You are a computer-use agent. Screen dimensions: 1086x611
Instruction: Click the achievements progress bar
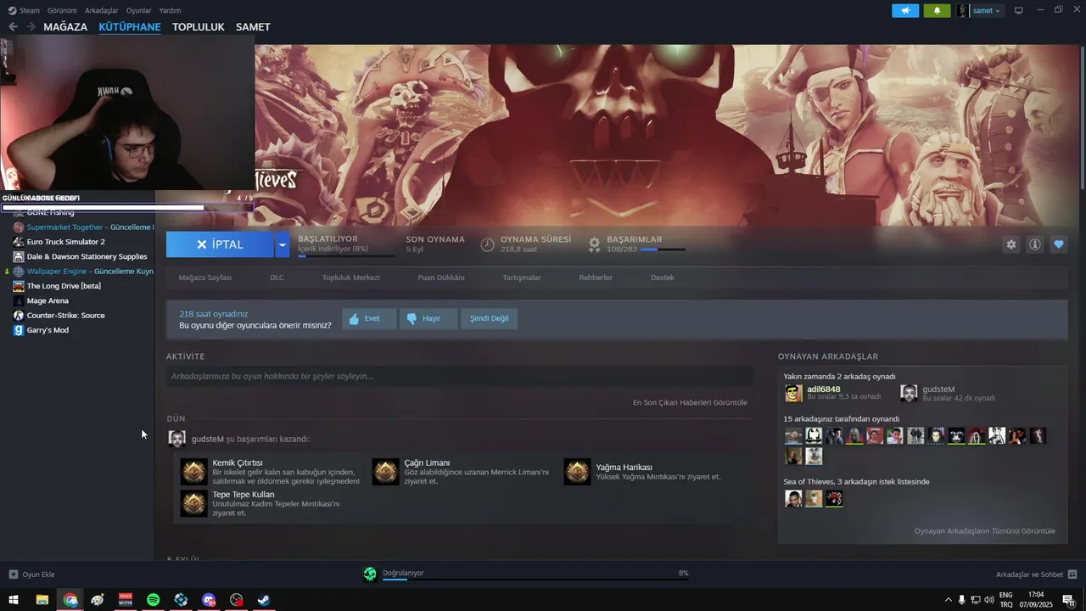tap(663, 249)
